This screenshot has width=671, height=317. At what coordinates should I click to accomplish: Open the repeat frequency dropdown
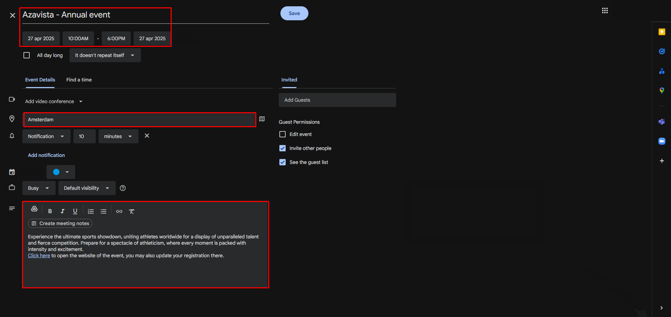click(105, 55)
